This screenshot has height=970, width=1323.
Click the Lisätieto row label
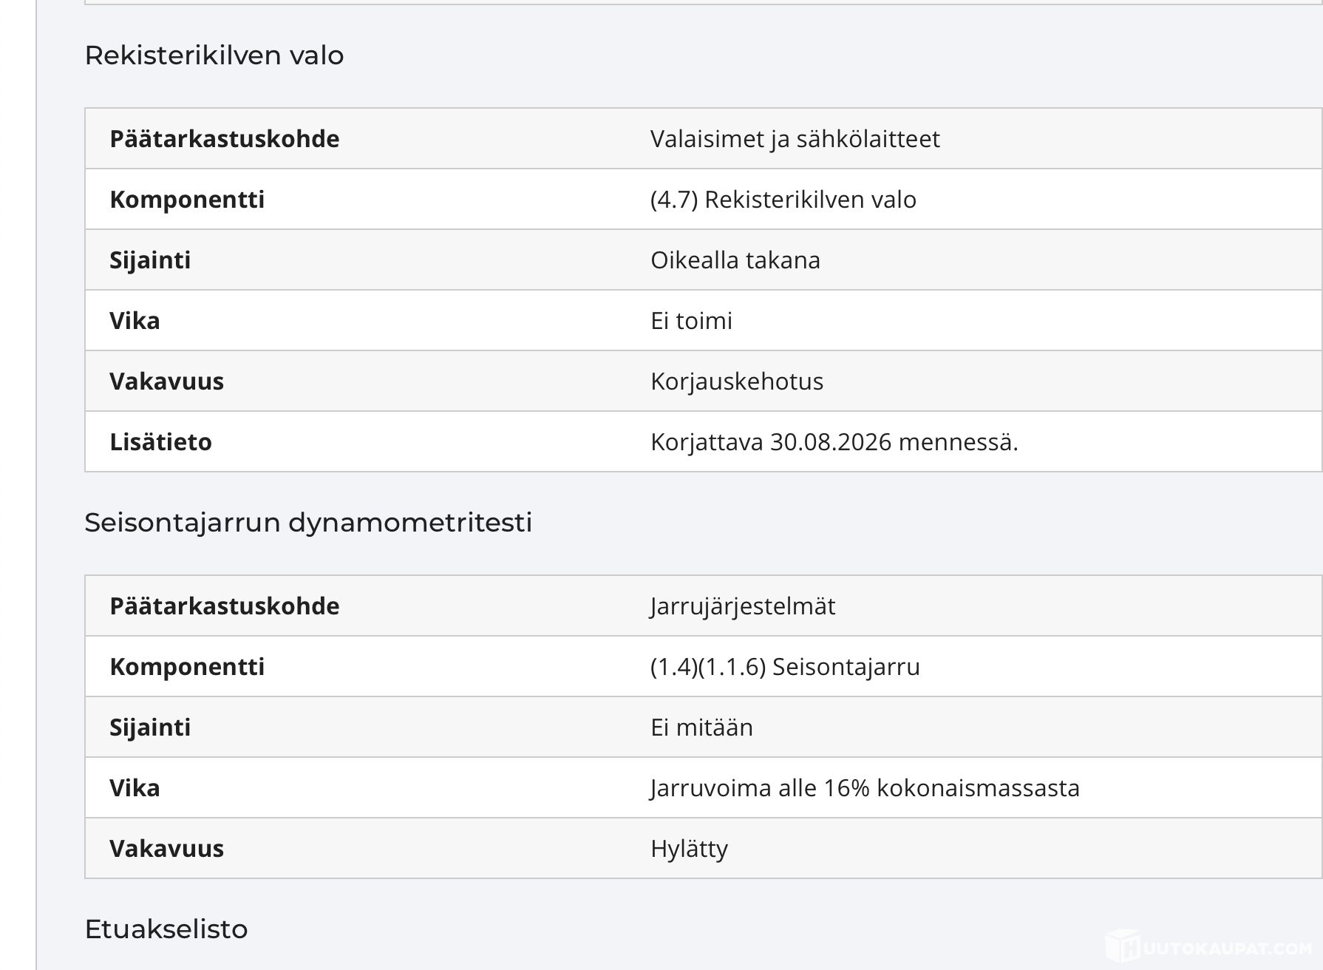click(x=160, y=442)
